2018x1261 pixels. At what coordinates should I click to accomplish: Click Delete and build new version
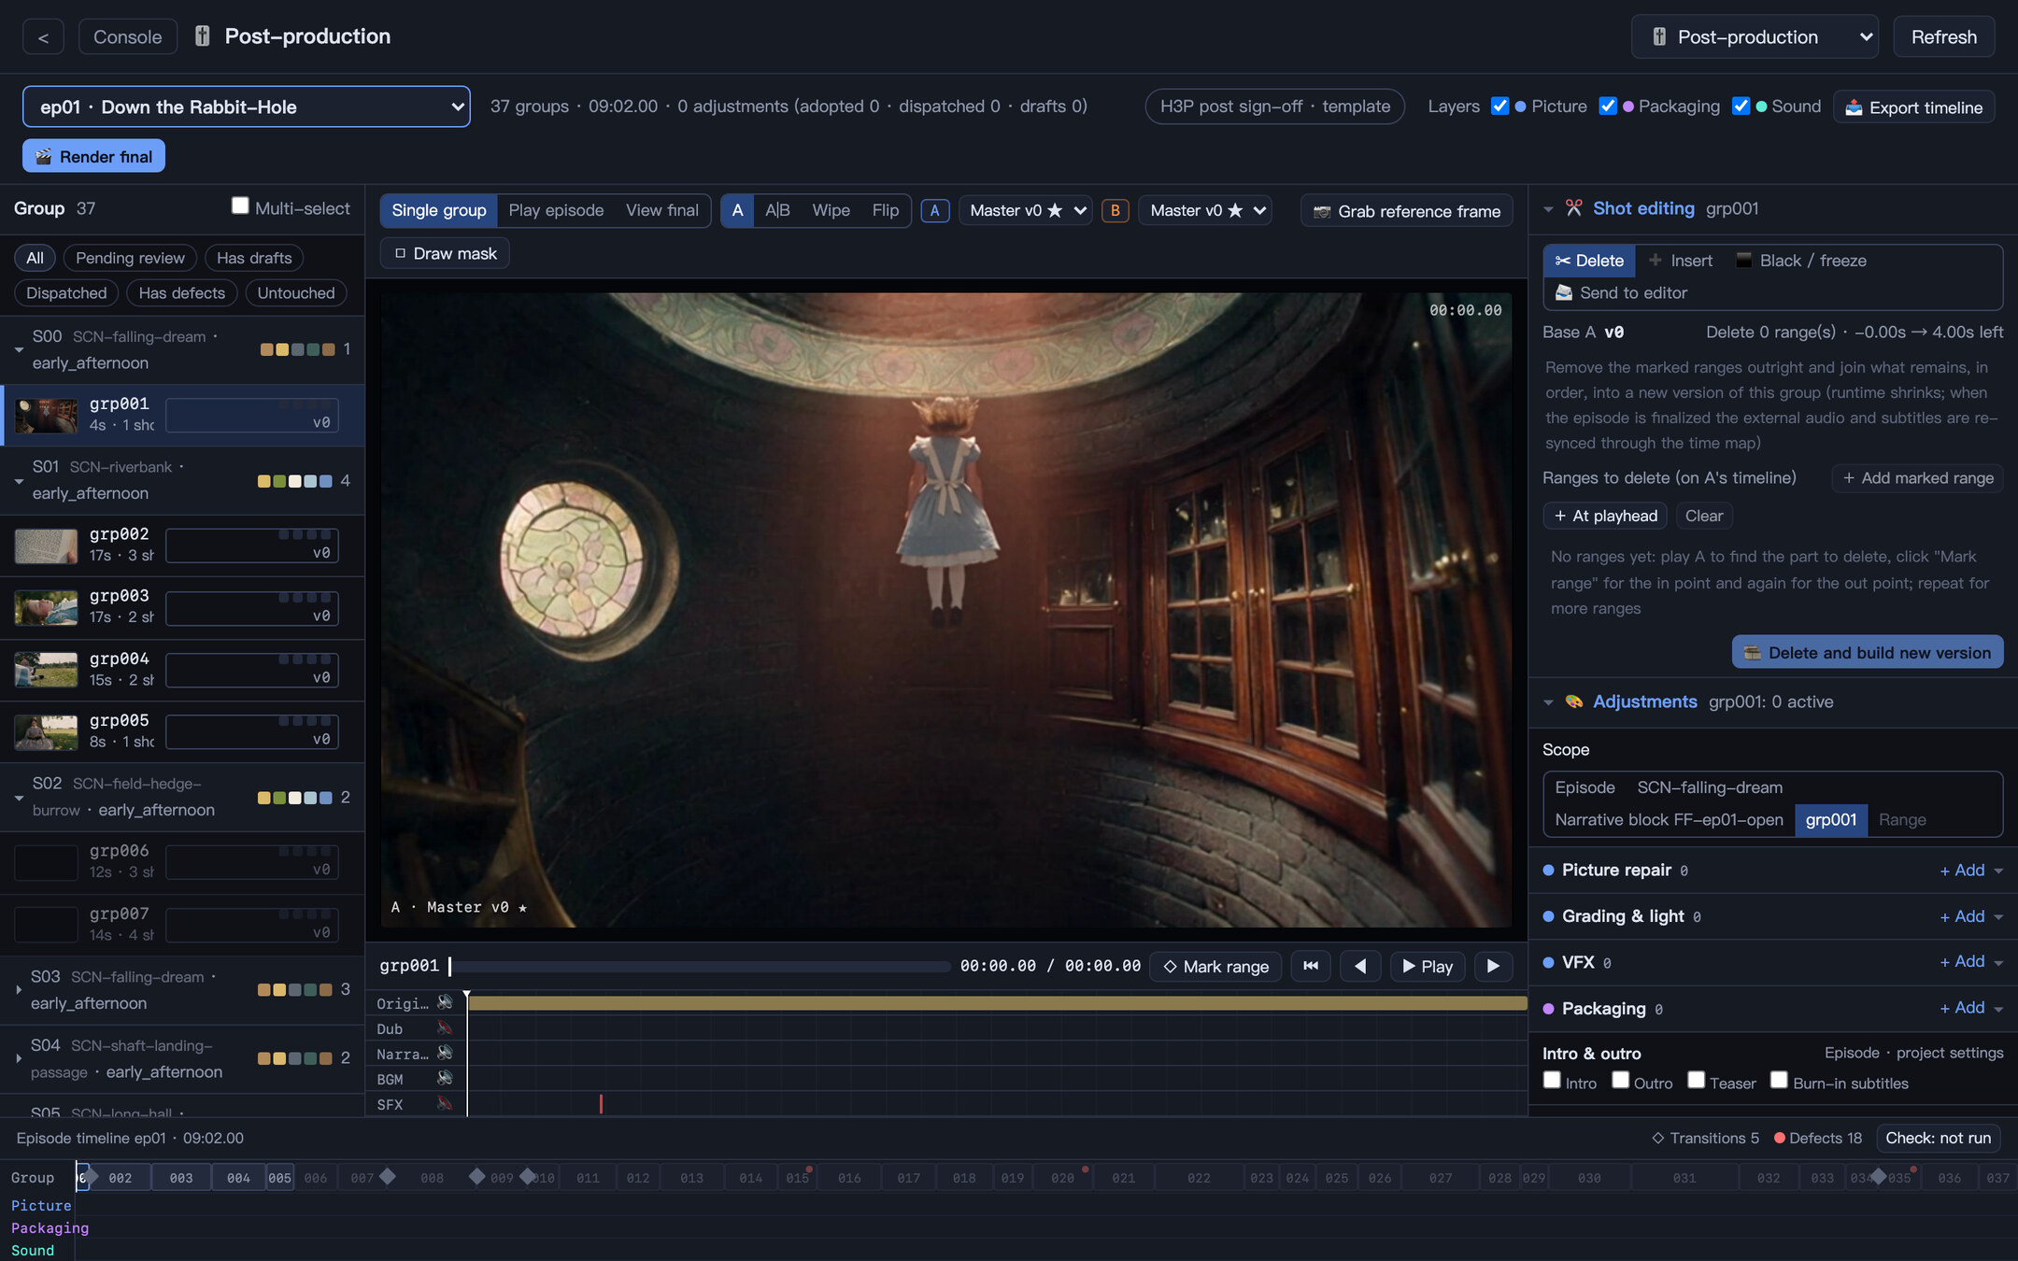[x=1868, y=652]
